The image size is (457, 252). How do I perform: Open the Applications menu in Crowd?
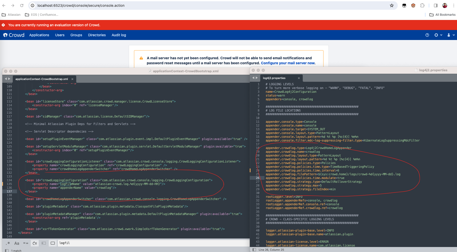point(39,35)
